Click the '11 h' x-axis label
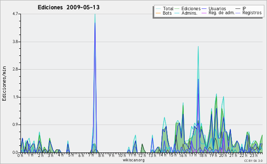Image resolution: width=267 pixels, height=164 pixels. tap(132, 155)
